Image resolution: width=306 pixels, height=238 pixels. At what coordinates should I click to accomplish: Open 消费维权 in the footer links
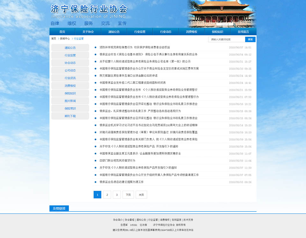click(x=165, y=220)
